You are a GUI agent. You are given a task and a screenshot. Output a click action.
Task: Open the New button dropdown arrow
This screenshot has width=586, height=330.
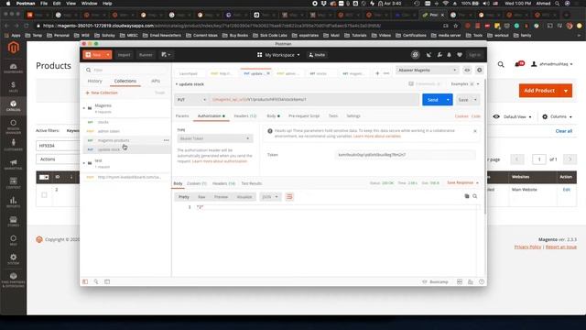[x=108, y=55]
